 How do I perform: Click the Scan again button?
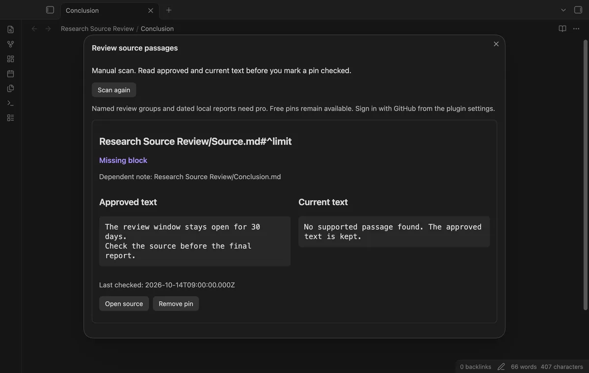click(x=114, y=90)
